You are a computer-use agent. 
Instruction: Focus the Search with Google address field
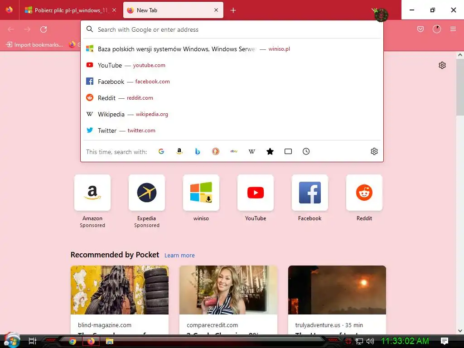coord(232,29)
